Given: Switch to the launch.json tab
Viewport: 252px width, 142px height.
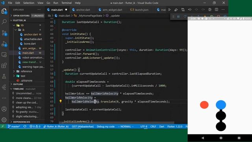Looking at the screenshot, I should click(x=139, y=9).
